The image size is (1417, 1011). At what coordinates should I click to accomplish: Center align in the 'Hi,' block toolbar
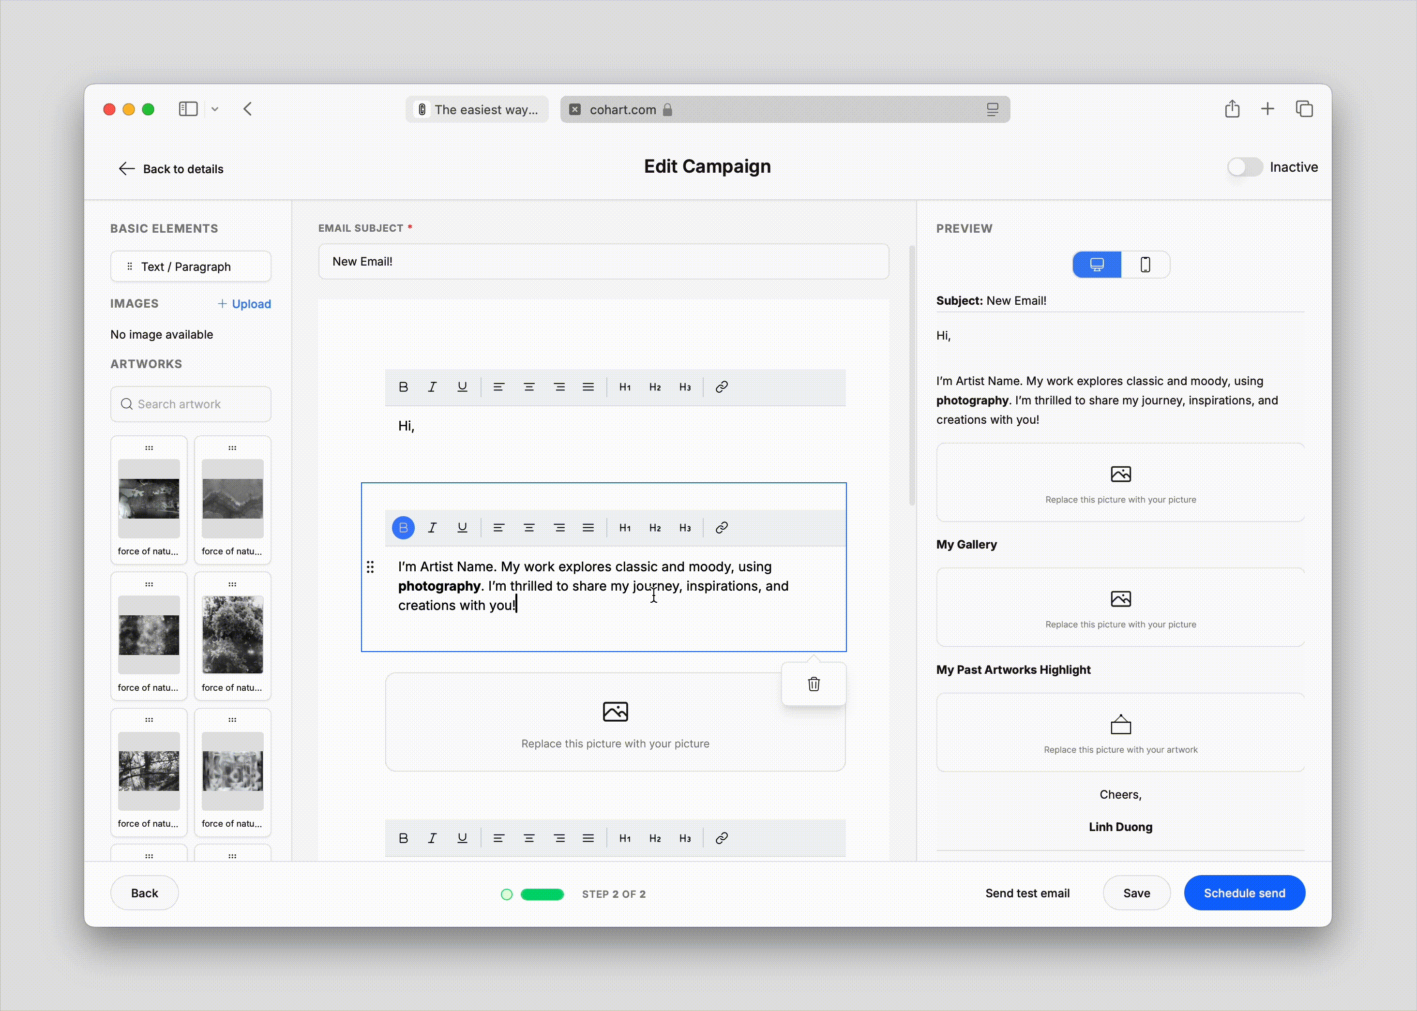[529, 387]
